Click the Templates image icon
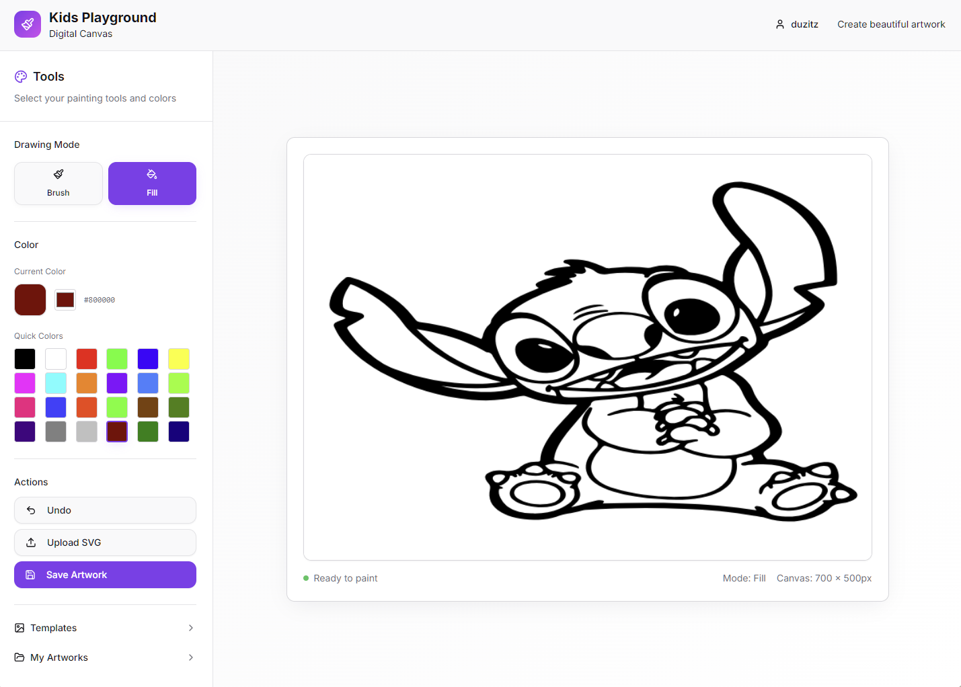This screenshot has width=961, height=687. coord(20,628)
